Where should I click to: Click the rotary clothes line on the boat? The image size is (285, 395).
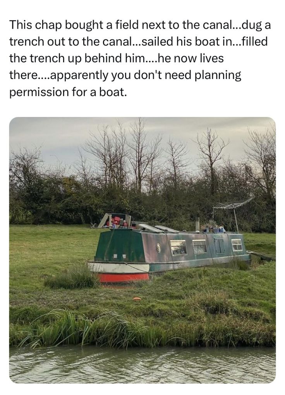[x=233, y=204]
